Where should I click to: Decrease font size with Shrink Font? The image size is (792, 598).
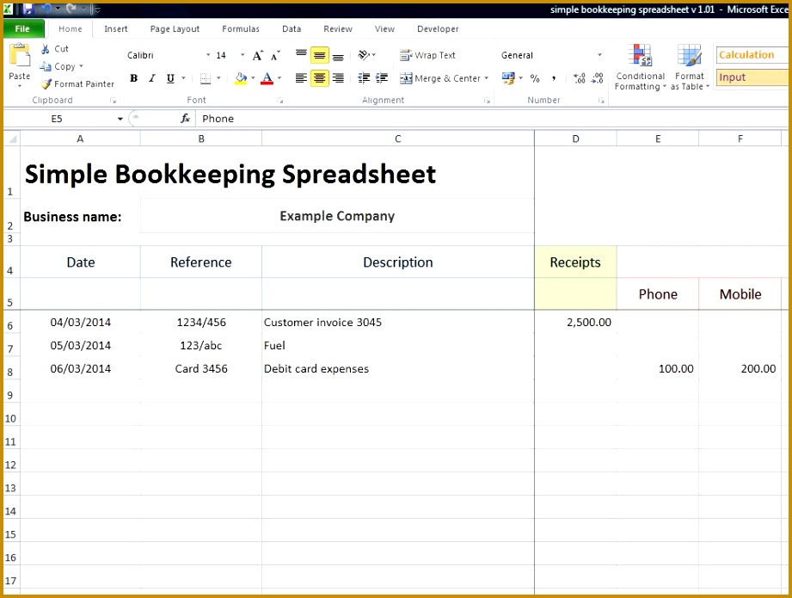coord(275,55)
